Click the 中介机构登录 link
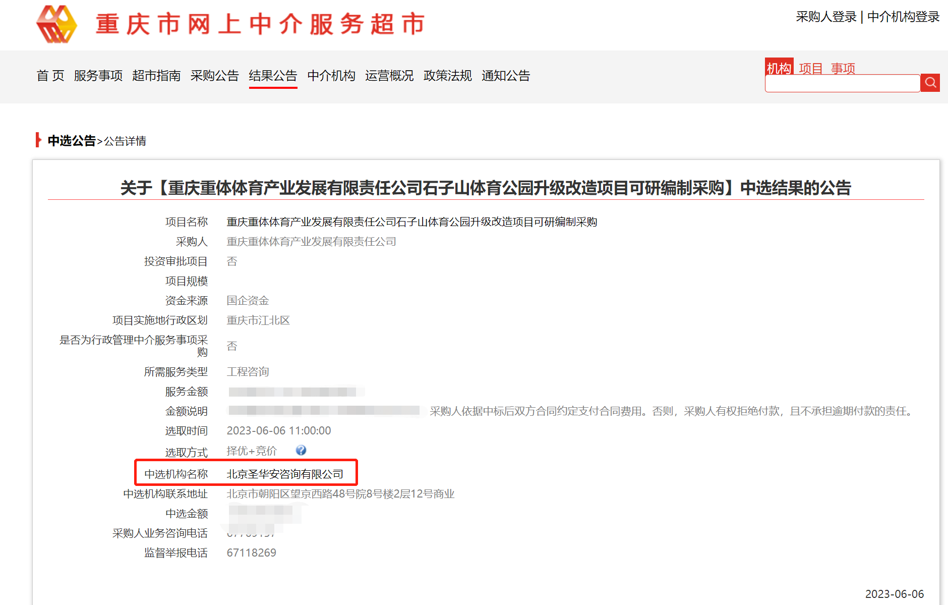948x605 pixels. (903, 17)
